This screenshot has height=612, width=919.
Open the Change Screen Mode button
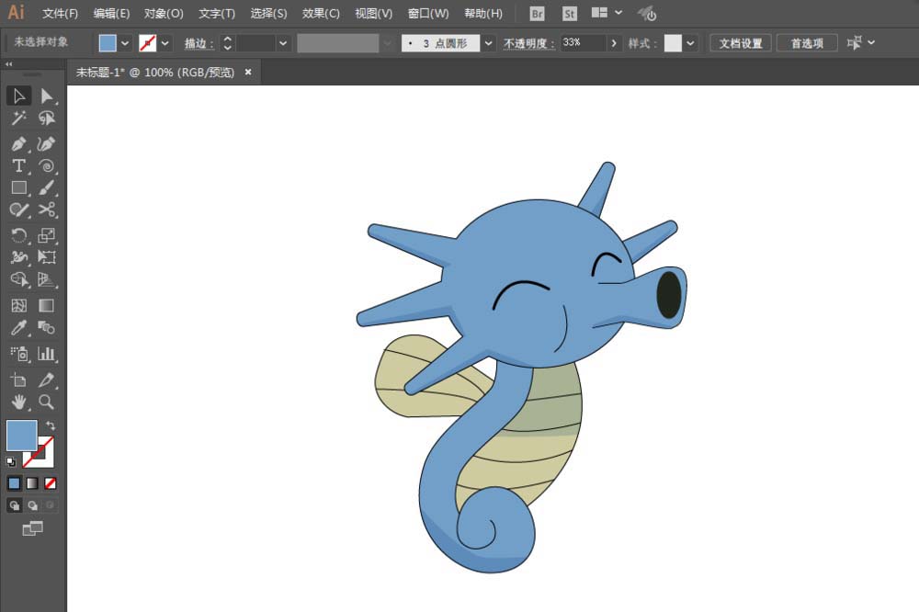pyautogui.click(x=32, y=528)
